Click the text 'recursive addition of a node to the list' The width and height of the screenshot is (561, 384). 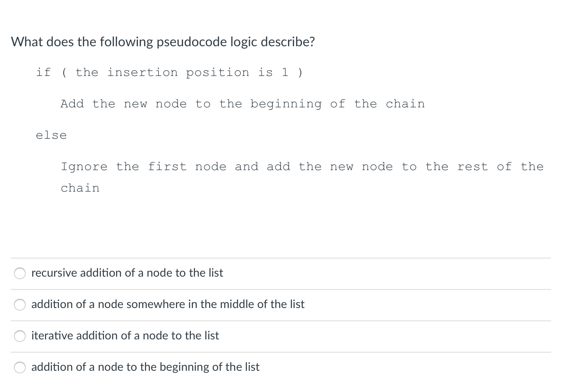pyautogui.click(x=127, y=273)
